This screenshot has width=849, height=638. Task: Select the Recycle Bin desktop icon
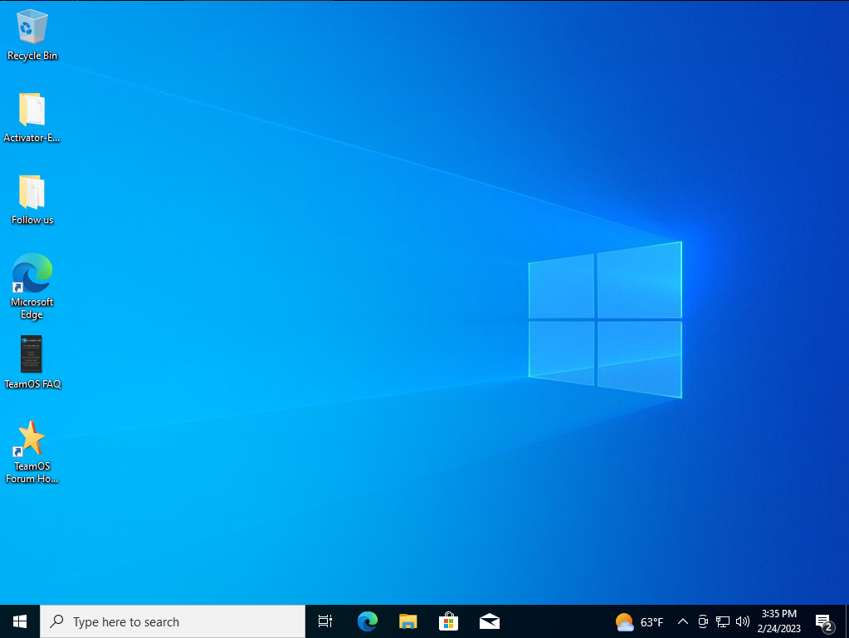32,35
